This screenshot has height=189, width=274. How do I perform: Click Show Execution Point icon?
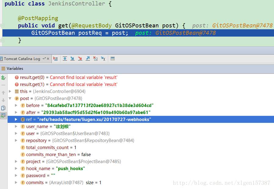pyautogui.click(x=55, y=59)
